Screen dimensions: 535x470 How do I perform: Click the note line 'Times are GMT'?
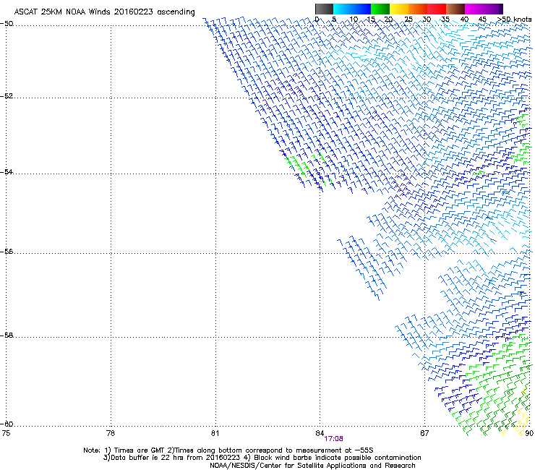pos(139,450)
